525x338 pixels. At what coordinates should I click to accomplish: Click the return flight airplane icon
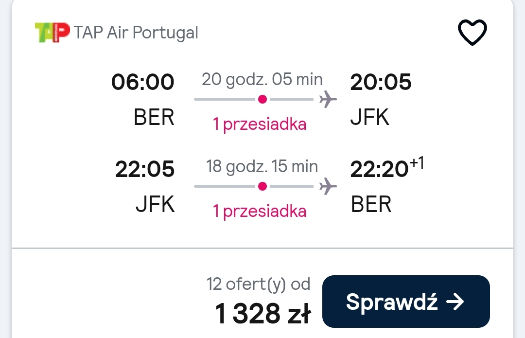coord(328,186)
